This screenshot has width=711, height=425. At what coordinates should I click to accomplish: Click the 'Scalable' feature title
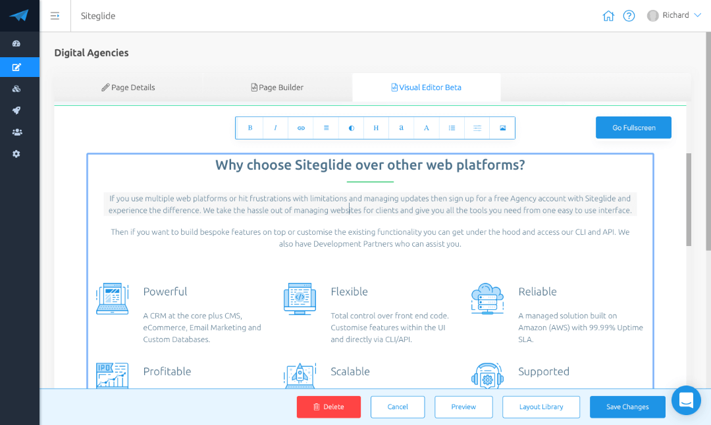point(350,372)
